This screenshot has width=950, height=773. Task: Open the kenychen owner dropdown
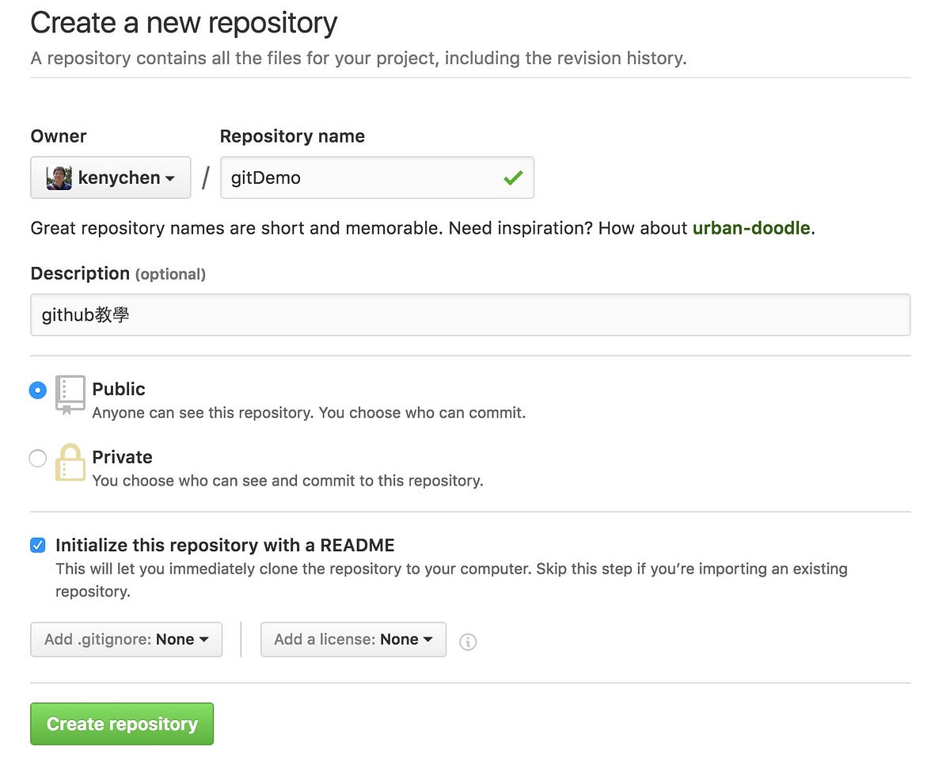tap(111, 177)
